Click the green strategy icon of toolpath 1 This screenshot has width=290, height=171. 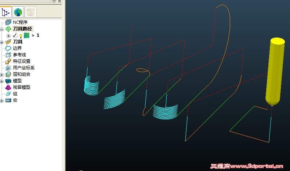27,35
